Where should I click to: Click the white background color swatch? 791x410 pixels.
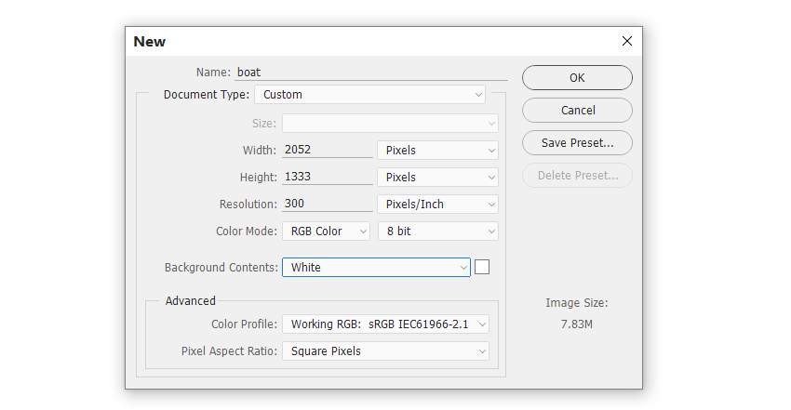coord(482,267)
